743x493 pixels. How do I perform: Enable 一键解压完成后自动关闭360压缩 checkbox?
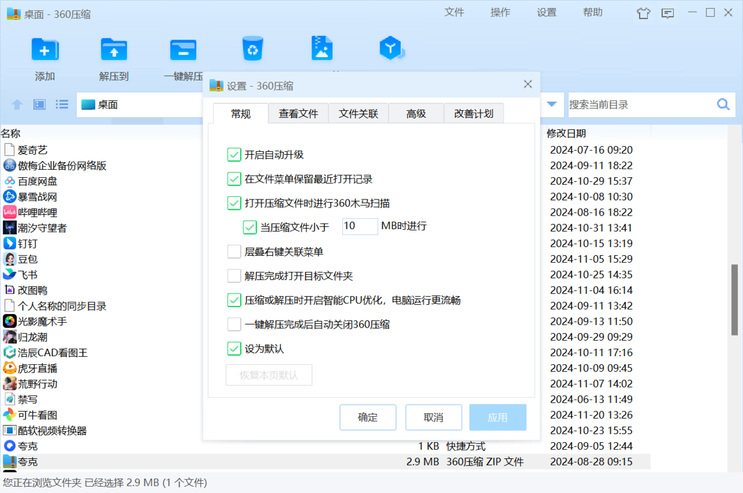(x=234, y=324)
